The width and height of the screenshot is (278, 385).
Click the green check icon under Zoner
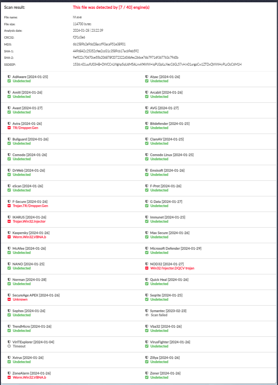coord(147,377)
